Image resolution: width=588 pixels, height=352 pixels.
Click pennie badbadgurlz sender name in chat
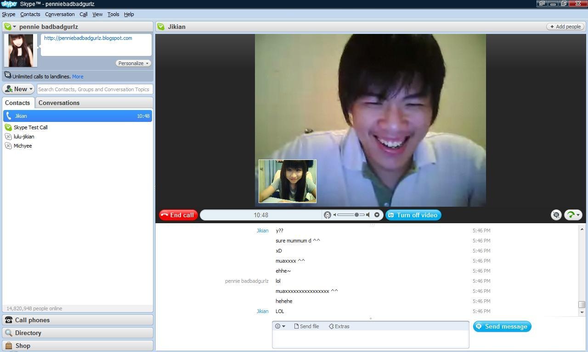pos(247,281)
